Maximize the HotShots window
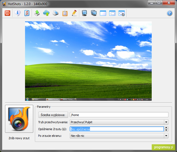The width and height of the screenshot is (177, 152). click(x=159, y=3)
